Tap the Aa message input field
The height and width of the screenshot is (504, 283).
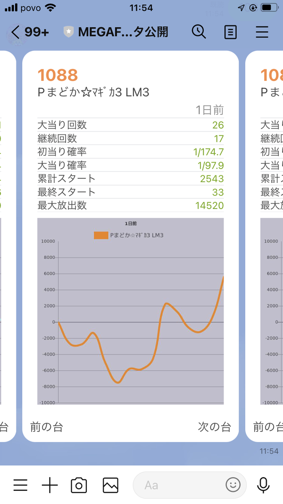click(189, 485)
